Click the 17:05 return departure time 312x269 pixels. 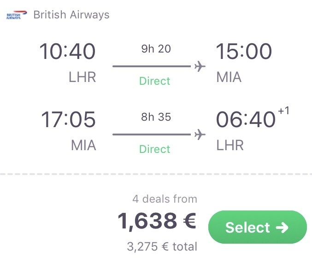coord(69,120)
